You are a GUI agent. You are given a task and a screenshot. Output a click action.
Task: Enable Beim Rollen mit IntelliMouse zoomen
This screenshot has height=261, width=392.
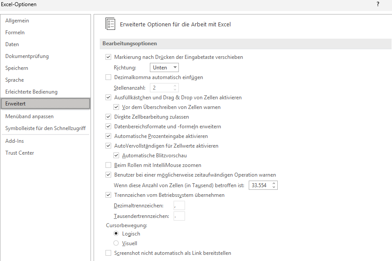point(108,165)
